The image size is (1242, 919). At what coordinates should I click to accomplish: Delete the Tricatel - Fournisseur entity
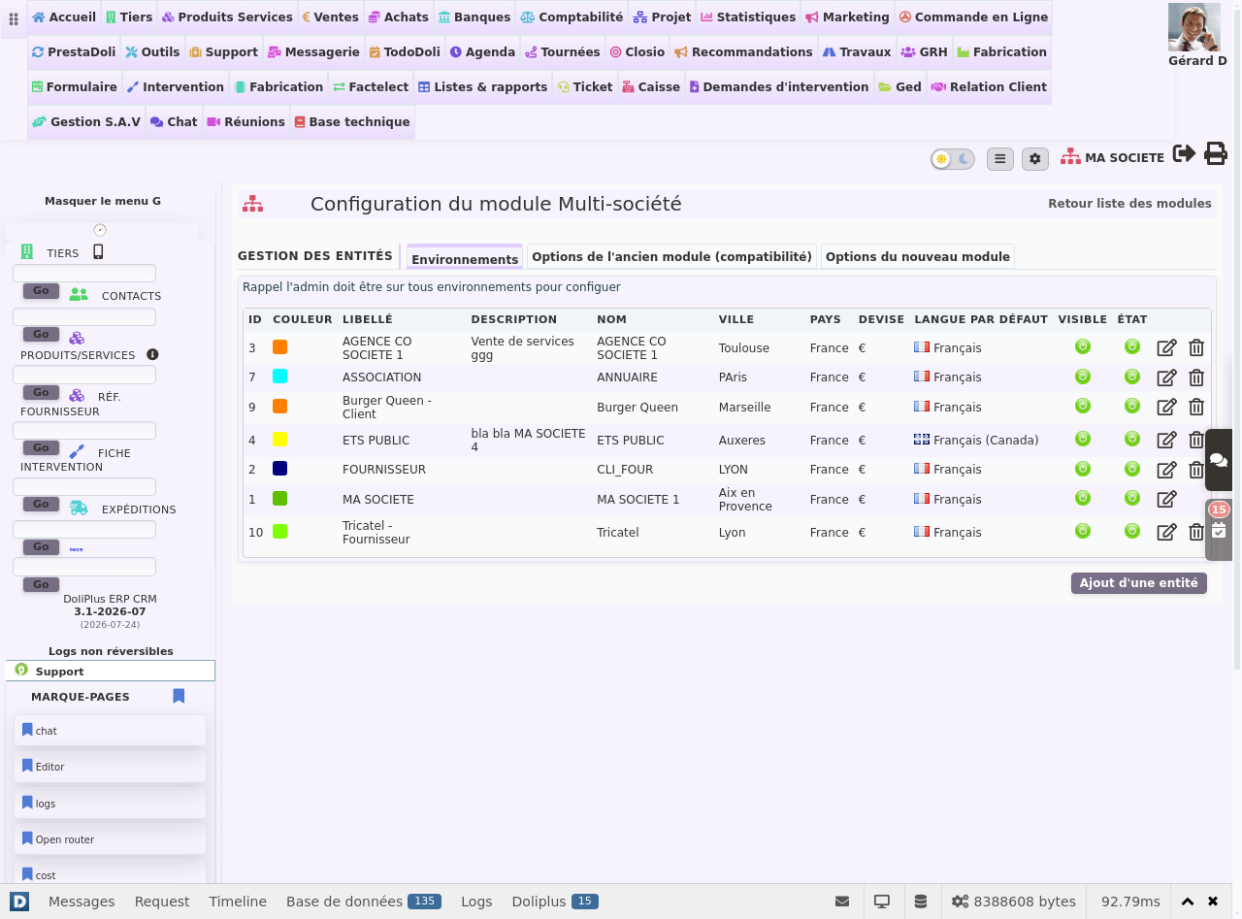1196,532
